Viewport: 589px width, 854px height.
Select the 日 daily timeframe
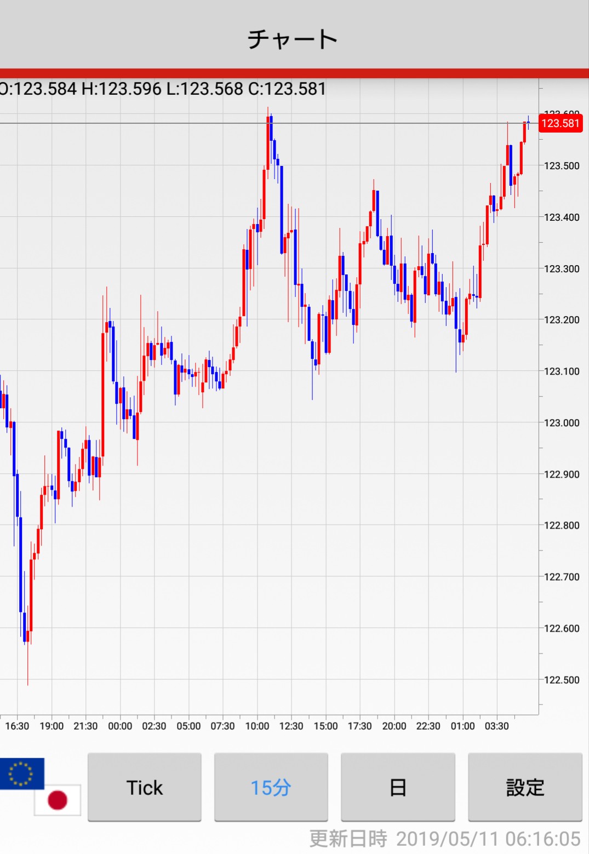398,787
